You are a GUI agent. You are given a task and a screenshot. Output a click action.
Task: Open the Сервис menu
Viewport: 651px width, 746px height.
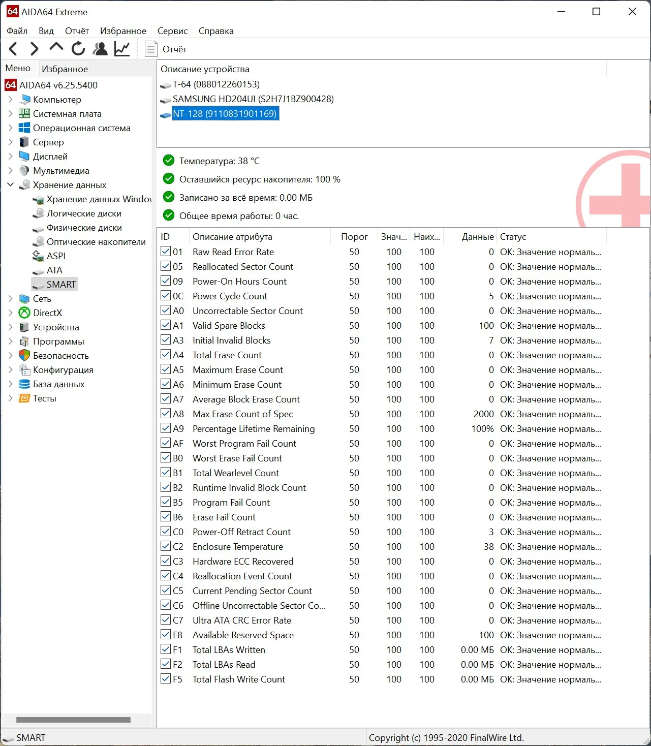pos(172,31)
